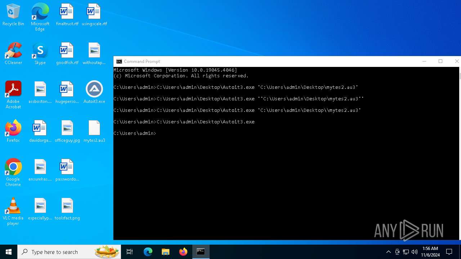Minimize the Command Prompt window

tap(424, 62)
